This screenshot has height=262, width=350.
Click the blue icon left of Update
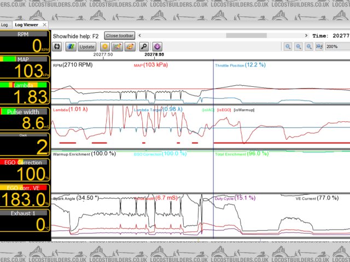[71, 47]
